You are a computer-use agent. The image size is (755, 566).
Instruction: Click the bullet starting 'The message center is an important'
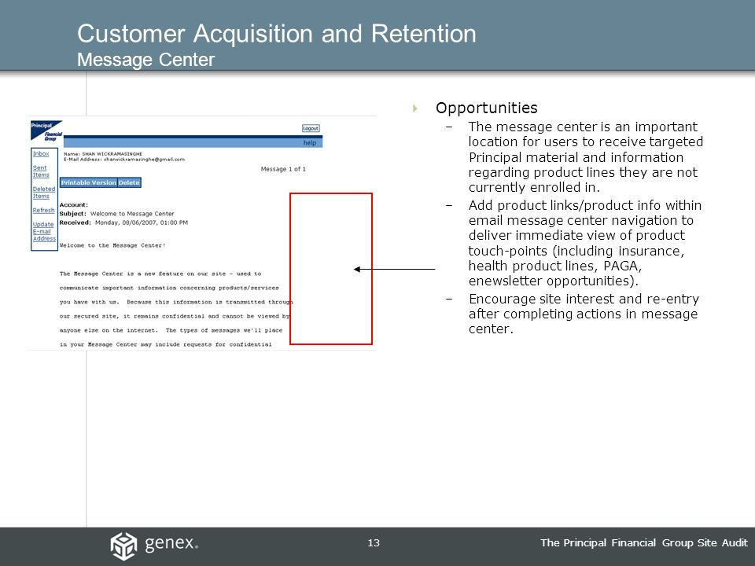pos(585,157)
